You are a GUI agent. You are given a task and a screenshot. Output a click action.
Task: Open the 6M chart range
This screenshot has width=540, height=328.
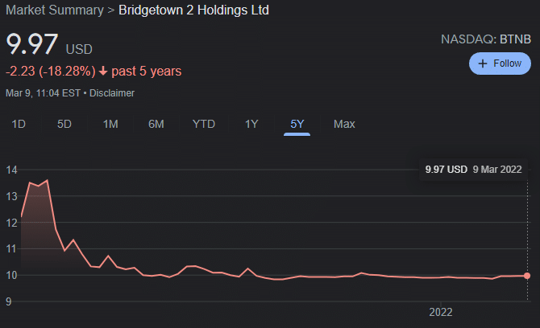[x=156, y=124]
